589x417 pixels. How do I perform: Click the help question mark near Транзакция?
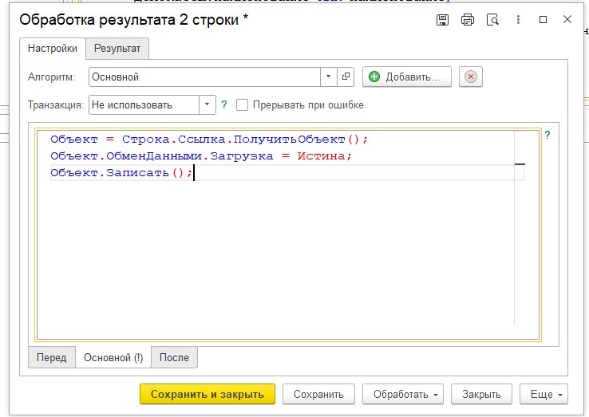(224, 104)
